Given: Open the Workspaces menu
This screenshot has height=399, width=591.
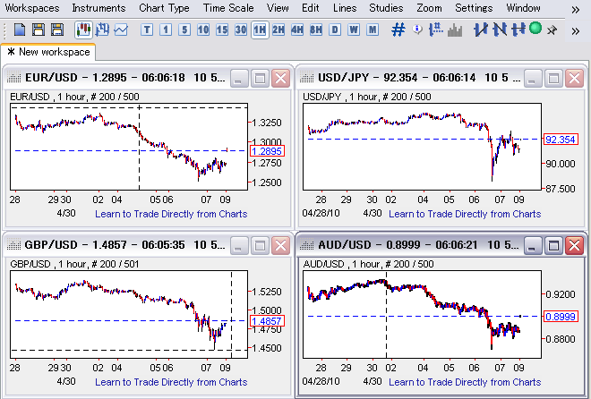Looking at the screenshot, I should [x=32, y=8].
